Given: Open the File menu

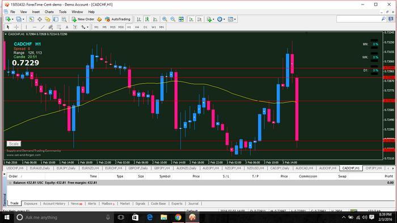Looking at the screenshot, I should coord(12,12).
